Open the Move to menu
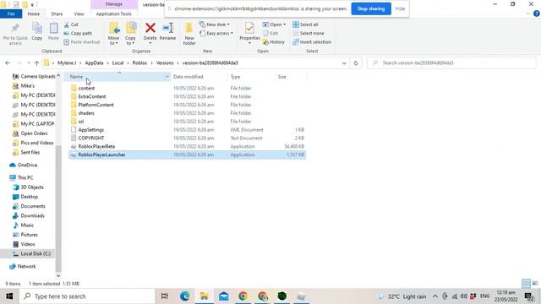The height and width of the screenshot is (304, 541). [x=113, y=34]
